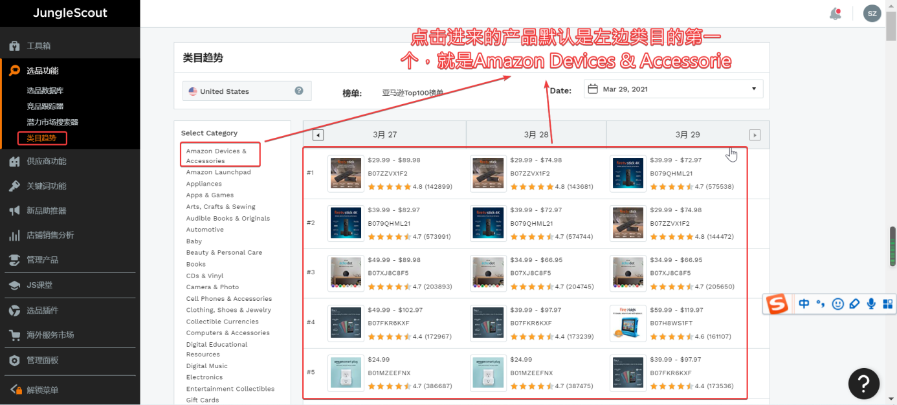Viewport: 897px width, 405px height.
Task: Click the emoji smiley in the IME toolbar
Action: (837, 303)
